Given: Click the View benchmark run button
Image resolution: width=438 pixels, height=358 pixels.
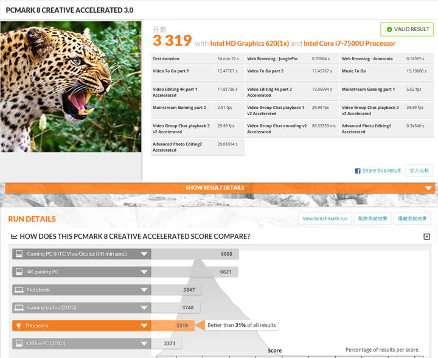Looking at the screenshot, I should [x=325, y=219].
